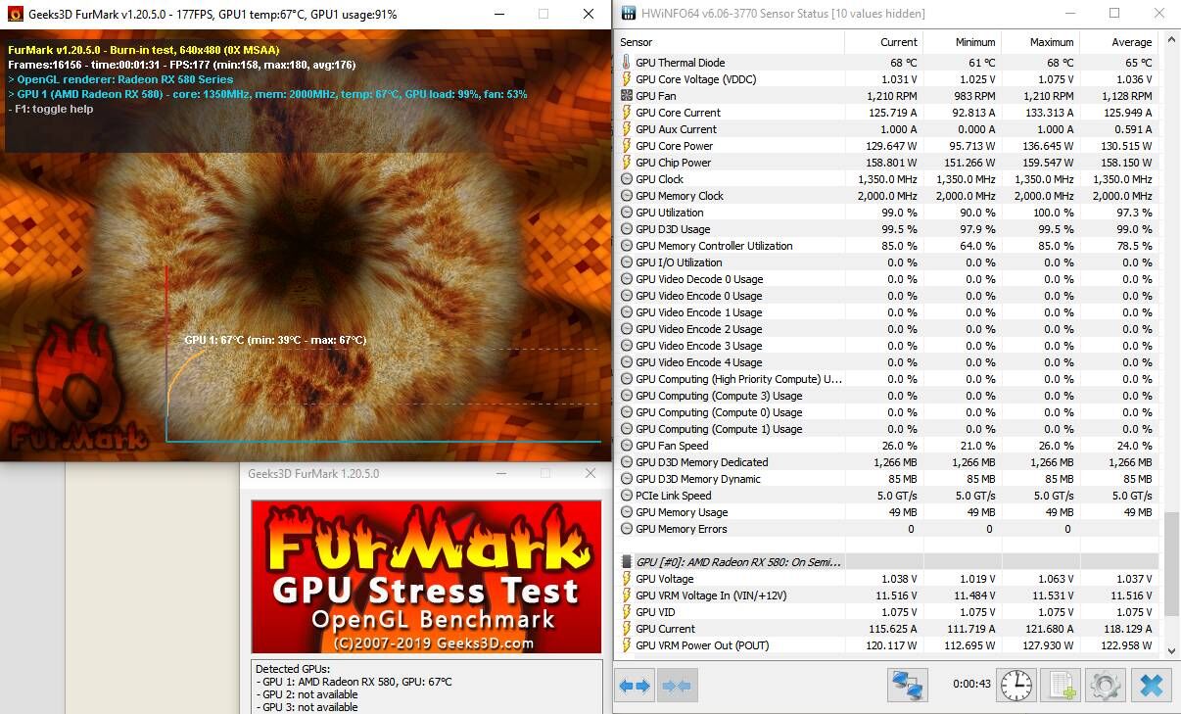Click the lightning icon of GPU Aux Current
This screenshot has height=714, width=1181.
tap(627, 129)
